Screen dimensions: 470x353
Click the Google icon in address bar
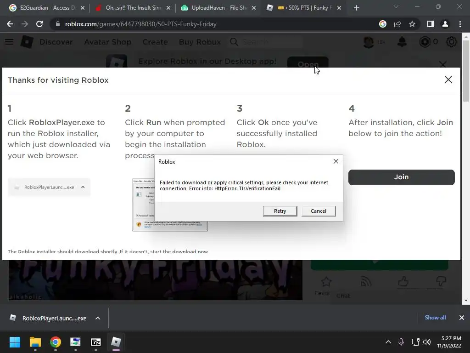(383, 24)
